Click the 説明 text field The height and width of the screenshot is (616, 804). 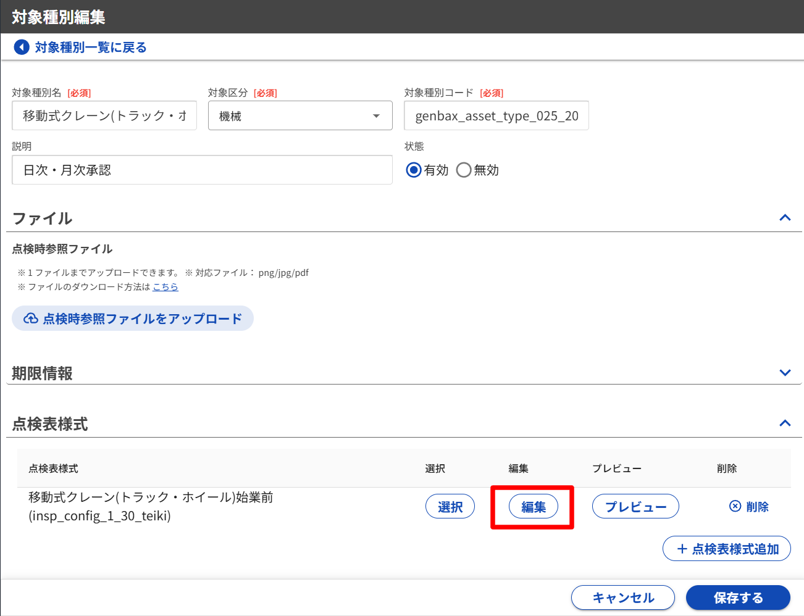(202, 170)
